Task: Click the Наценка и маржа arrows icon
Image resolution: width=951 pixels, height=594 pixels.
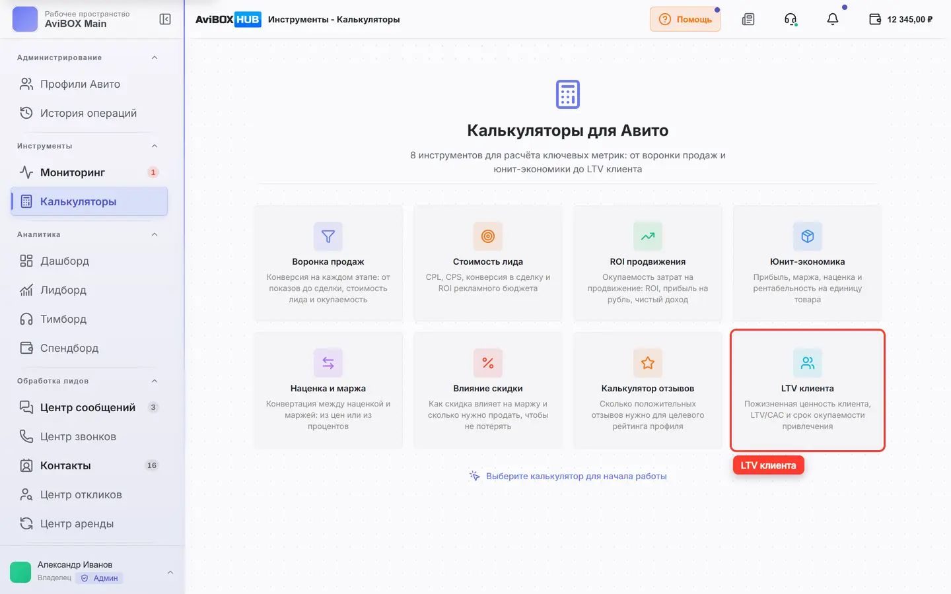Action: point(328,363)
